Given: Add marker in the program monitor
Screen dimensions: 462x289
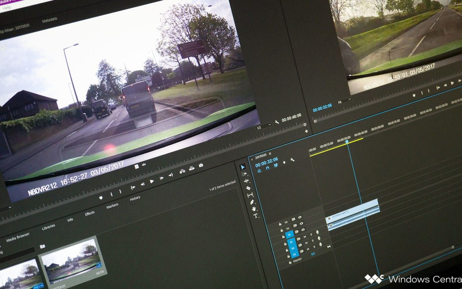Looking at the screenshot, I should [x=414, y=96].
